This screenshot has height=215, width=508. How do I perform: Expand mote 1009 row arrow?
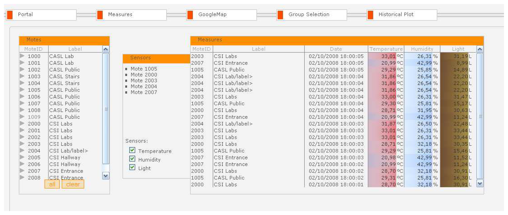point(22,117)
